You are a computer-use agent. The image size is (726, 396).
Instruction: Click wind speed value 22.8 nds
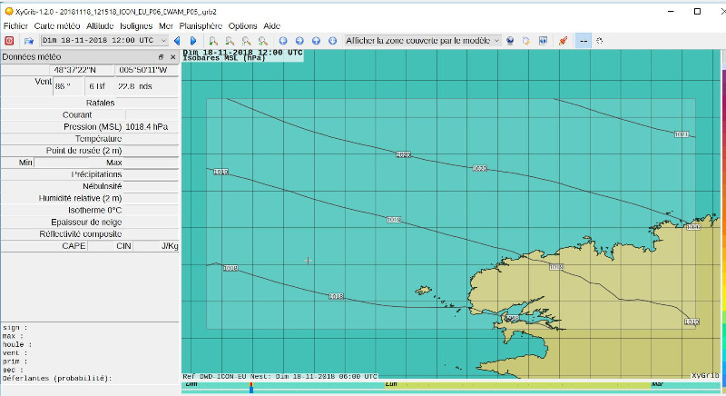pyautogui.click(x=134, y=86)
